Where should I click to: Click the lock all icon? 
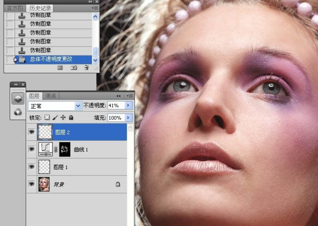[71, 118]
